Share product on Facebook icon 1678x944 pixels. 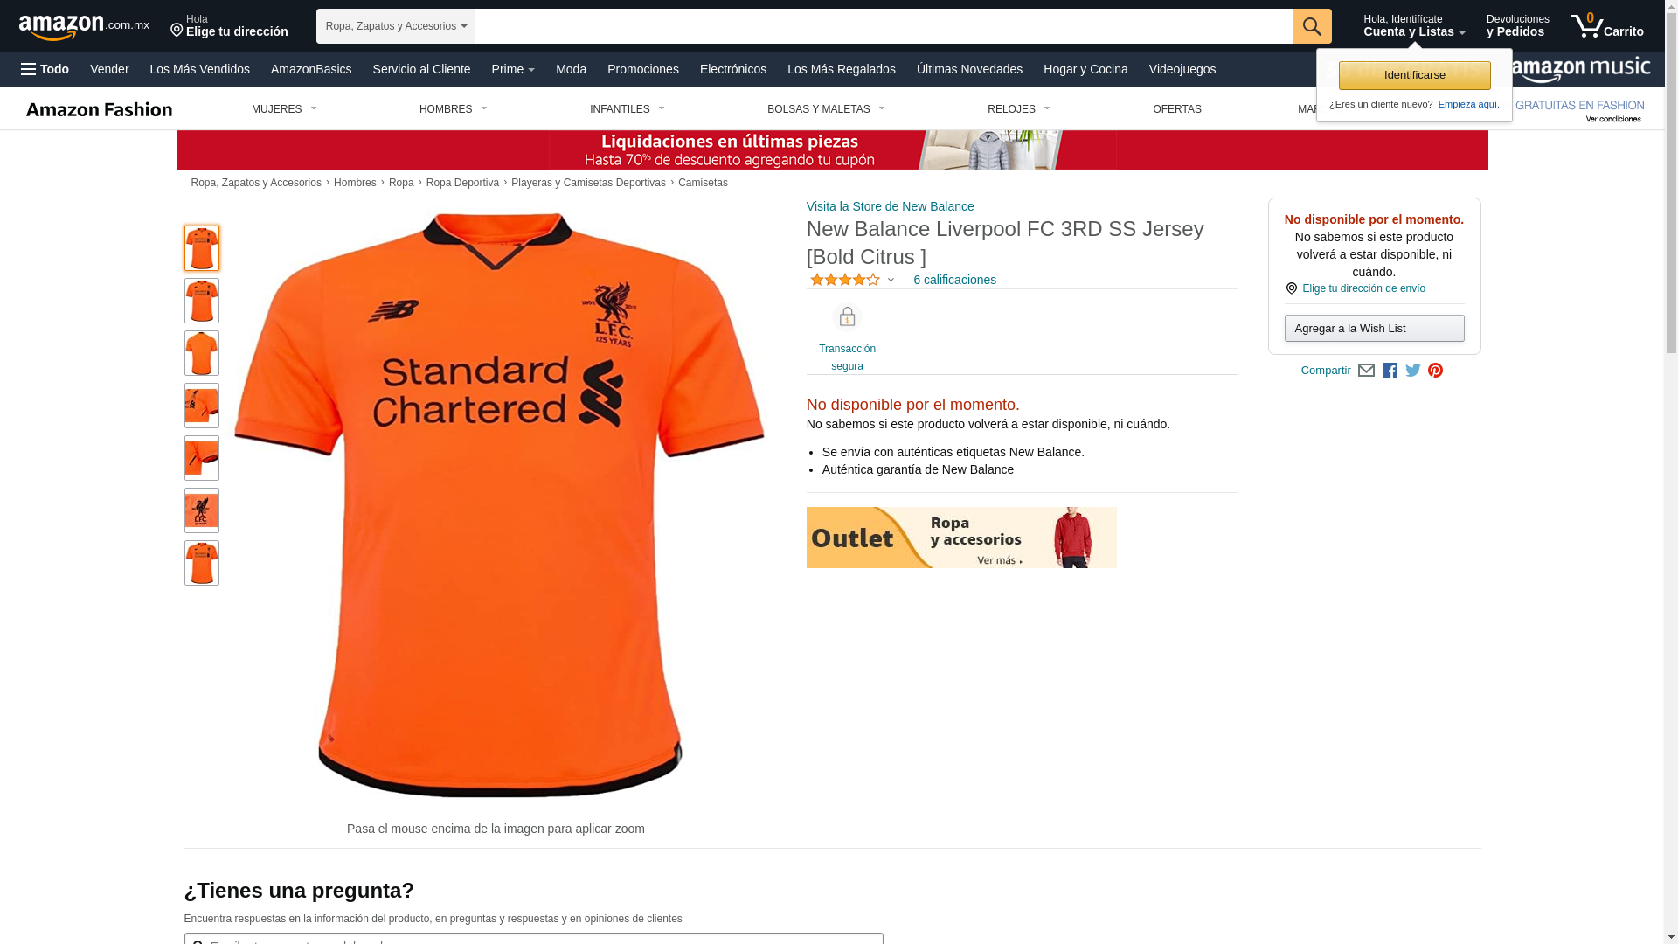(1390, 371)
